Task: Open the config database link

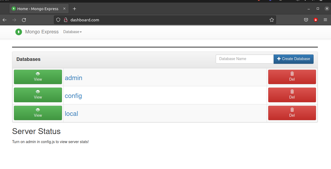Action: coord(73,96)
